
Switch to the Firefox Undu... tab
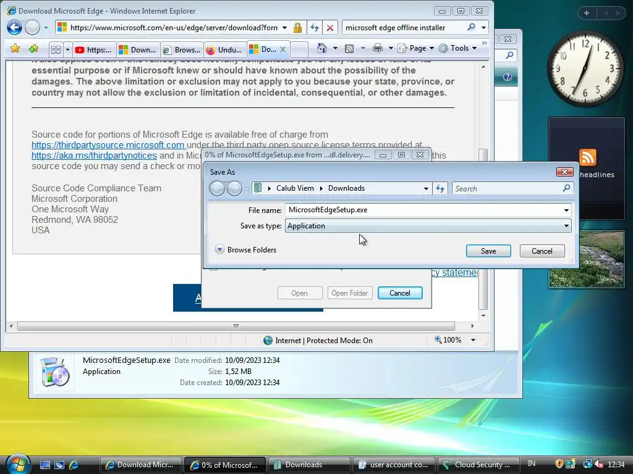click(225, 49)
